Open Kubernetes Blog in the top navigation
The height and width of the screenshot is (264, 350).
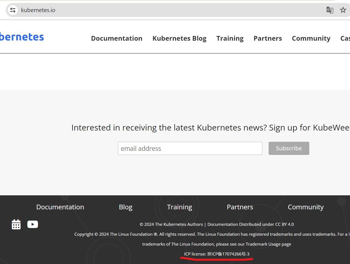[179, 38]
